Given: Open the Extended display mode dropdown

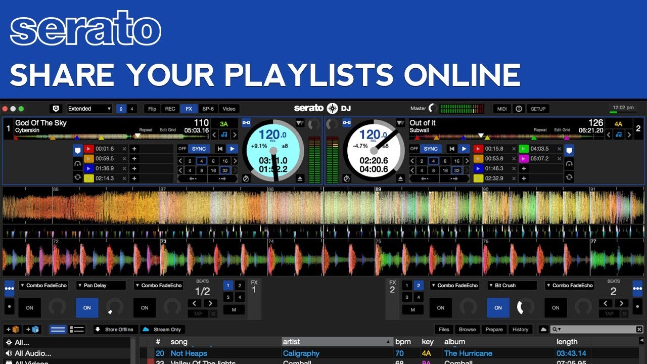Looking at the screenshot, I should pos(89,109).
